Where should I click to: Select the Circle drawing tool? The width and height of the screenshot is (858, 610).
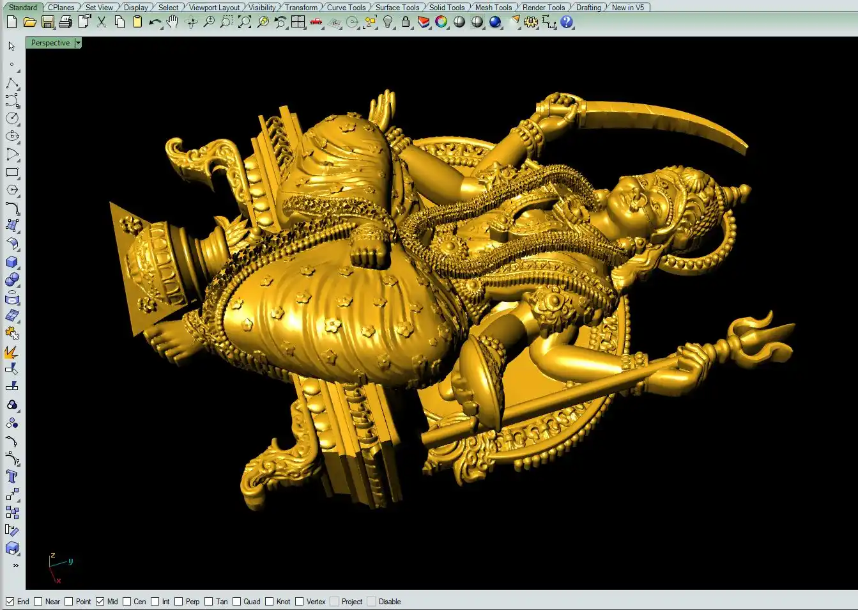click(12, 118)
